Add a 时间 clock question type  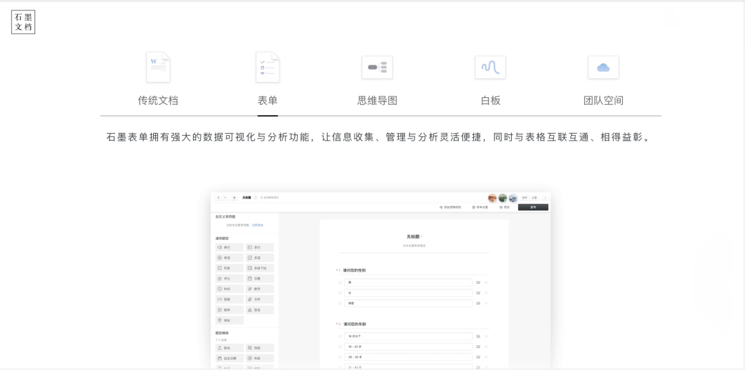point(230,289)
